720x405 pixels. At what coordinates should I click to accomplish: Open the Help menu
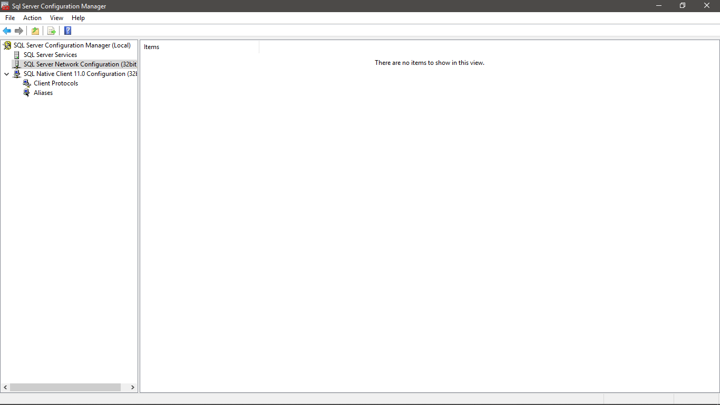click(x=78, y=18)
